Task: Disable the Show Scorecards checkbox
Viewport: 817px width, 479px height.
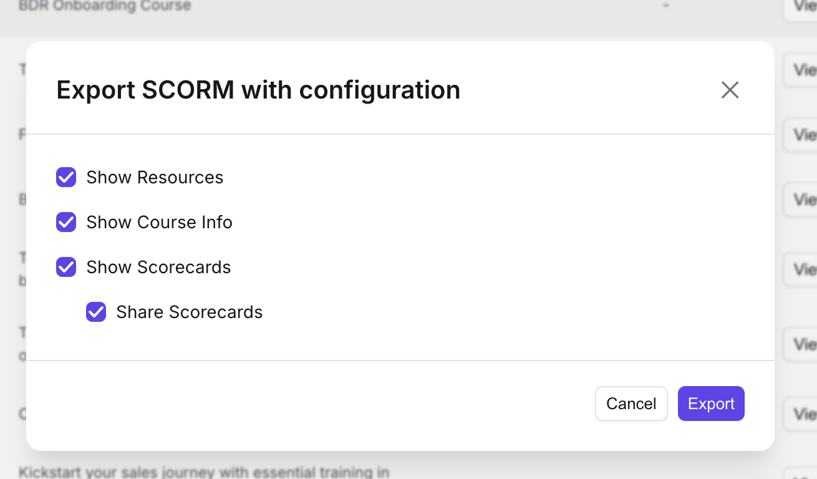Action: pyautogui.click(x=66, y=267)
